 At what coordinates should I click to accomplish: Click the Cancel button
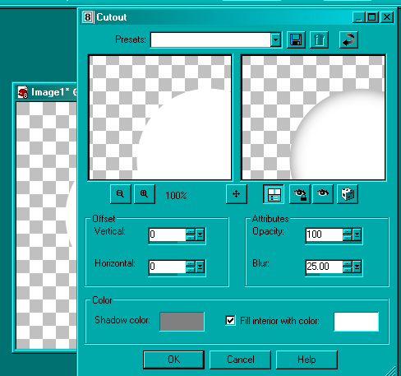(x=241, y=360)
